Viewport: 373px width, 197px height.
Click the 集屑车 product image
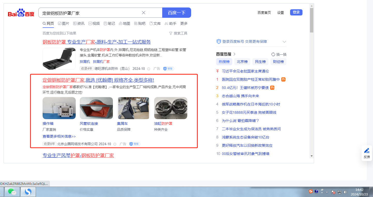[134, 108]
